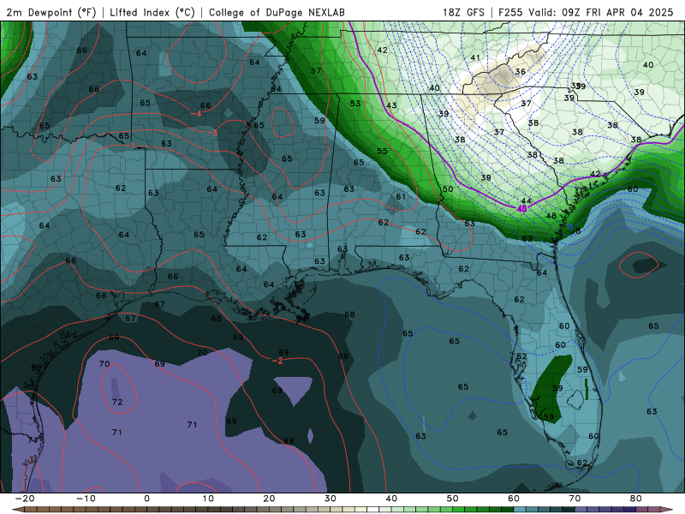The width and height of the screenshot is (685, 514).
Task: Click the '50' color bar label
Action: (x=453, y=499)
